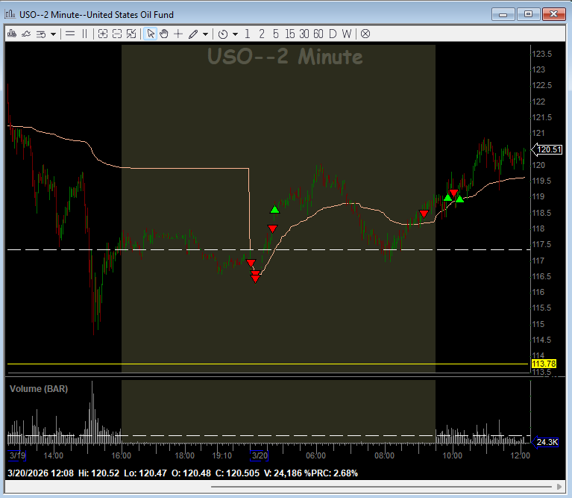
Task: Switch to Weekly (W) interval
Action: [347, 34]
